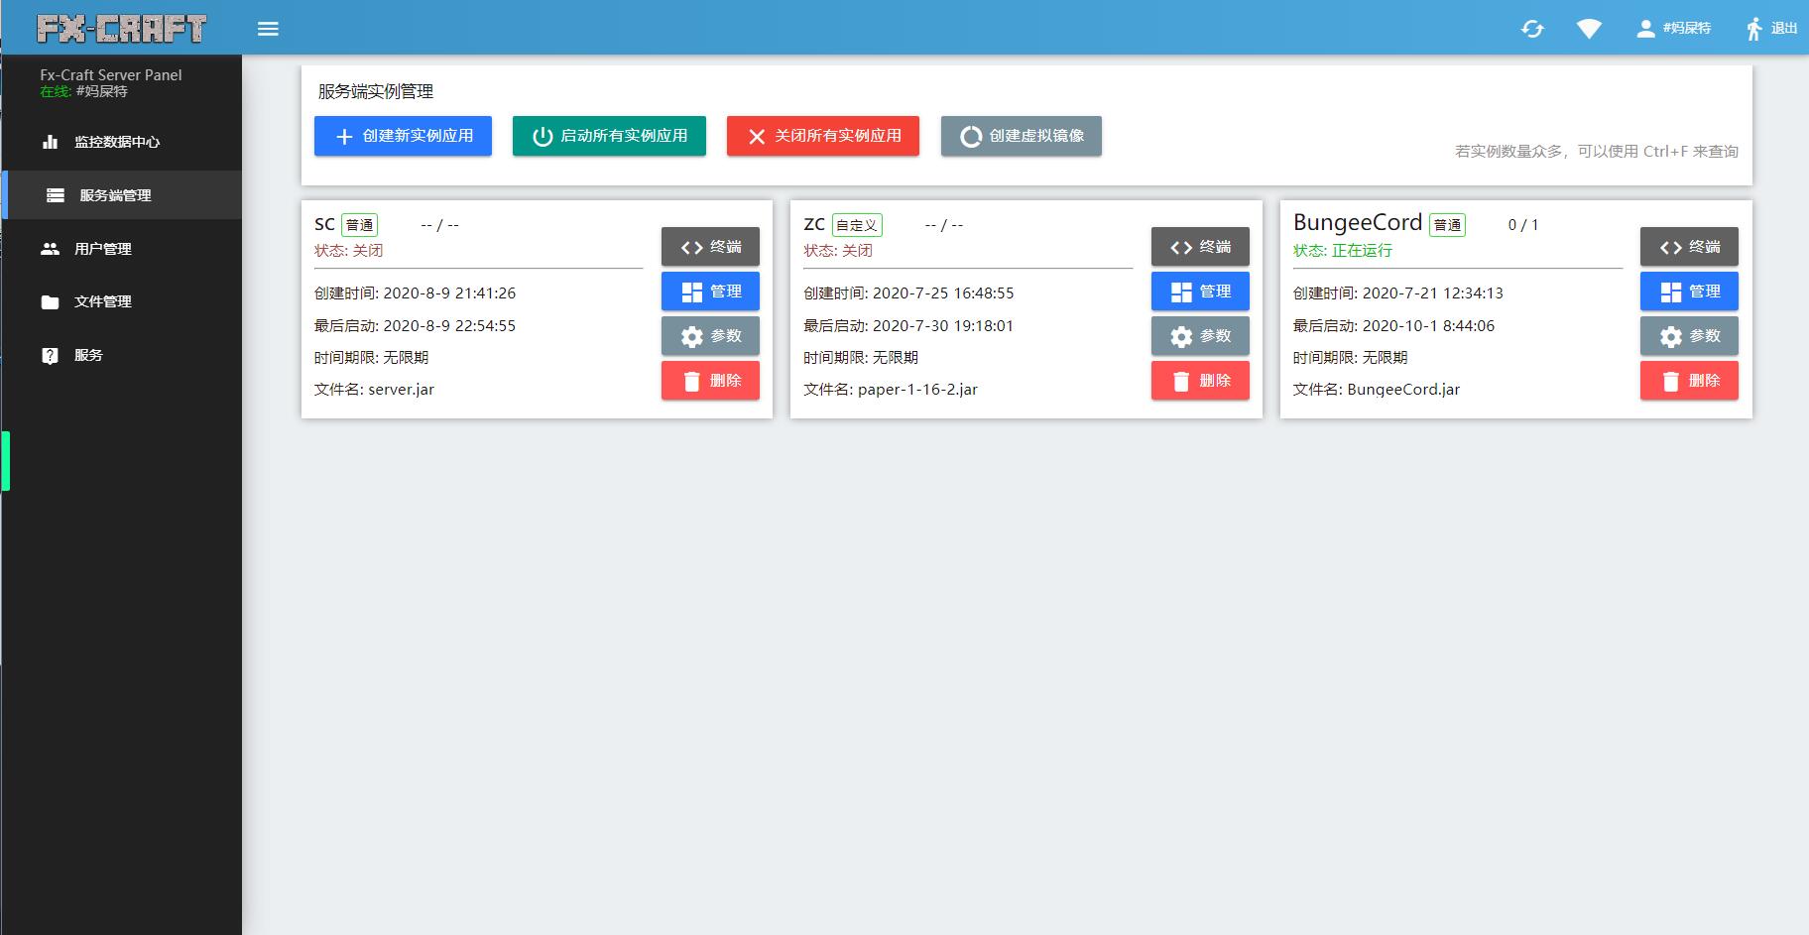The height and width of the screenshot is (935, 1809).
Task: Click the 用户管理 users icon in the sidebar
Action: [51, 249]
